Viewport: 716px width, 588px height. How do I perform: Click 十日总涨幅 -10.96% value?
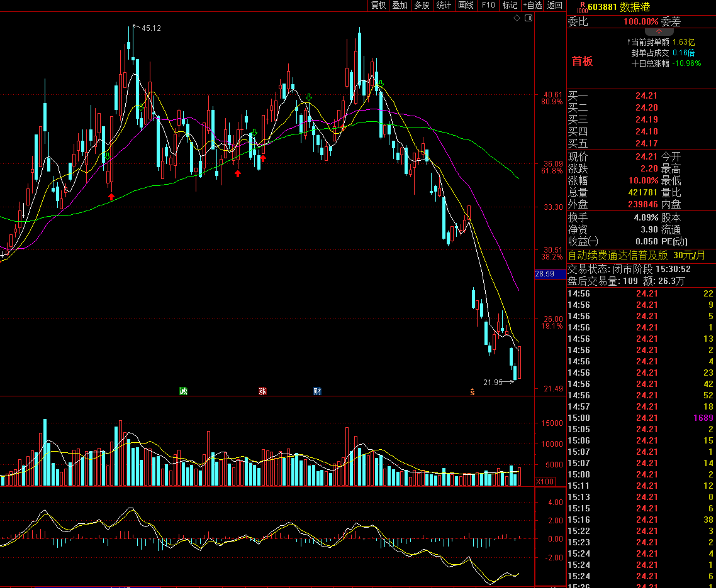(686, 63)
